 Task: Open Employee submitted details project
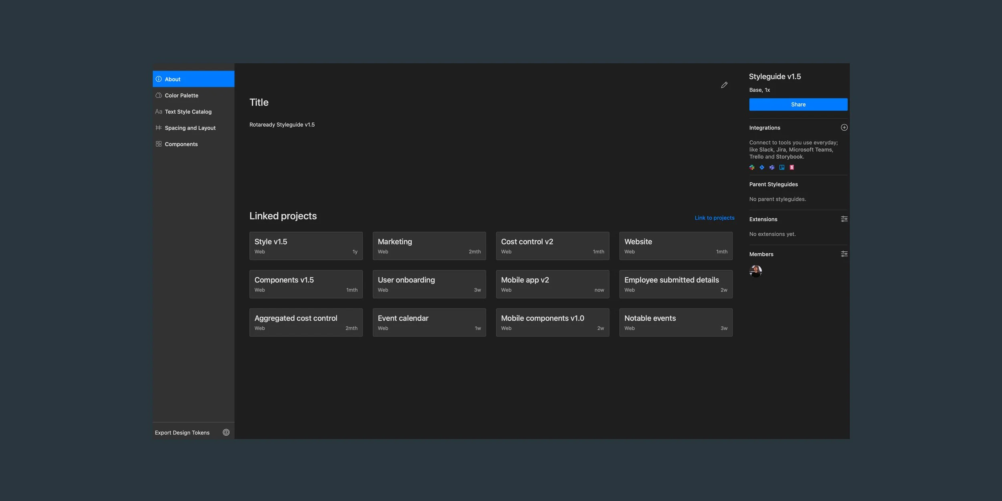(675, 284)
